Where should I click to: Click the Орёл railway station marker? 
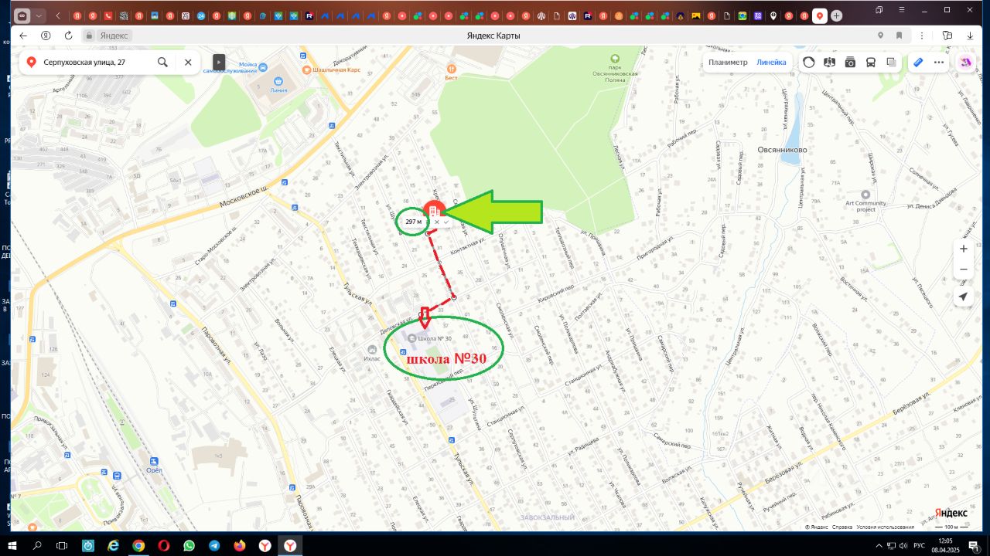[153, 463]
